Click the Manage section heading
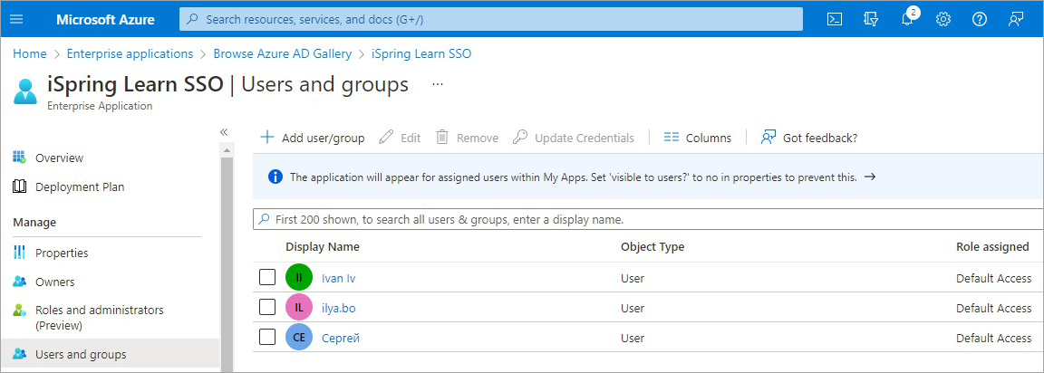1044x373 pixels. (34, 222)
